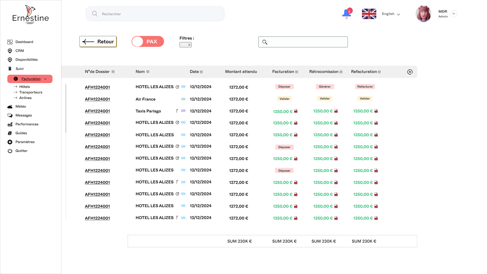The width and height of the screenshot is (487, 274).
Task: Click the add column plus icon
Action: [x=410, y=72]
